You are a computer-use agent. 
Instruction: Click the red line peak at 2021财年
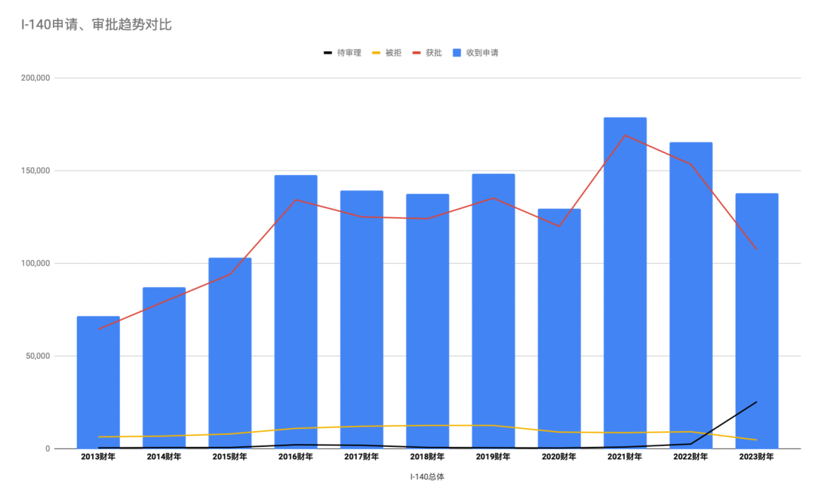pyautogui.click(x=625, y=136)
